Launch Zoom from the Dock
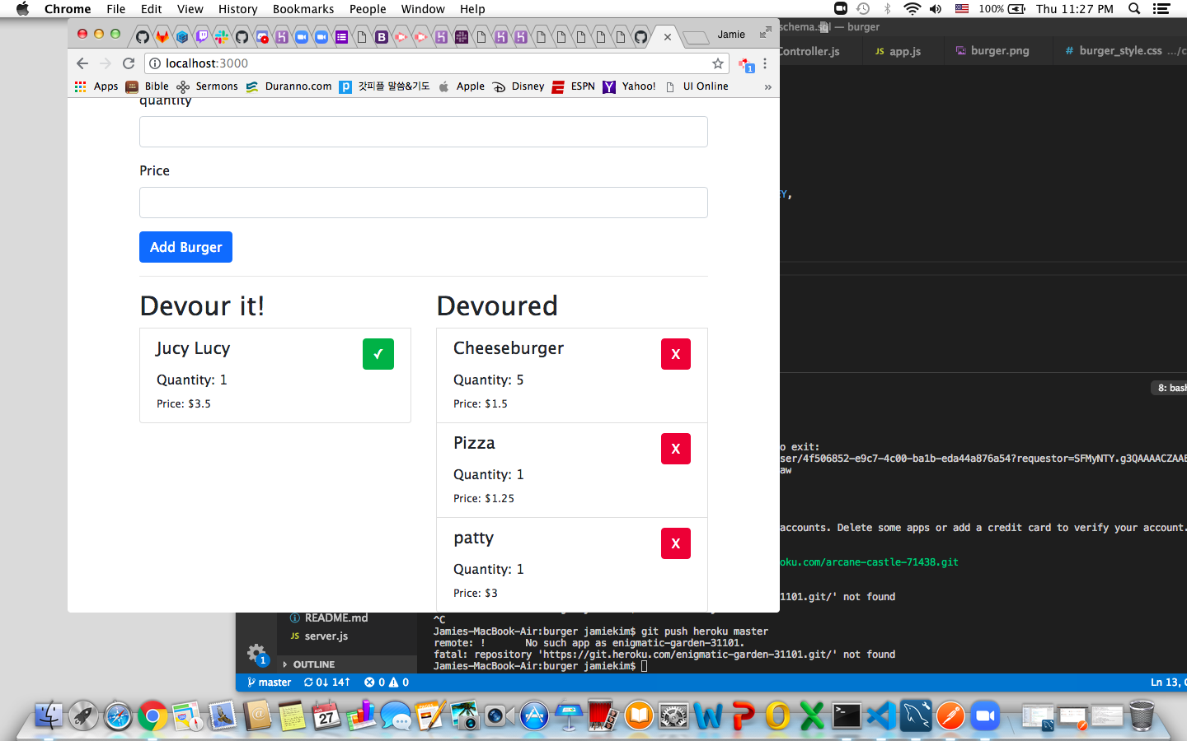The image size is (1187, 741). pos(985,716)
